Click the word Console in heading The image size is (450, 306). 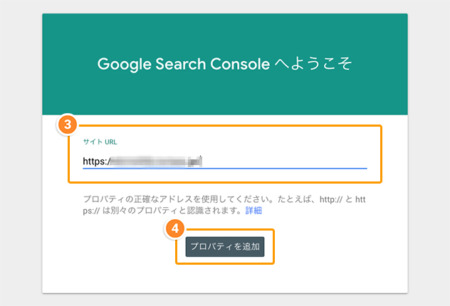[x=240, y=63]
